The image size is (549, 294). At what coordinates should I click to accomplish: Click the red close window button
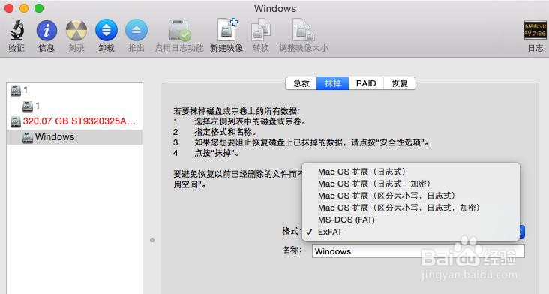click(9, 8)
